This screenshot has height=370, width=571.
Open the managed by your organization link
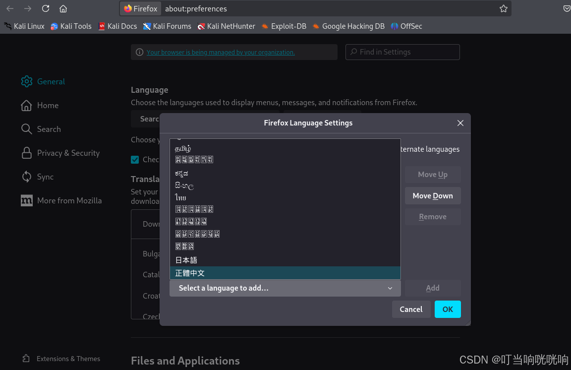(x=221, y=52)
